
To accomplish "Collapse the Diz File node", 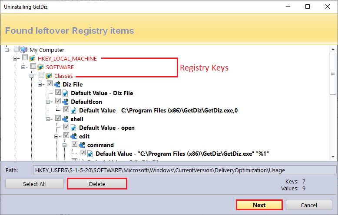I will 40,84.
